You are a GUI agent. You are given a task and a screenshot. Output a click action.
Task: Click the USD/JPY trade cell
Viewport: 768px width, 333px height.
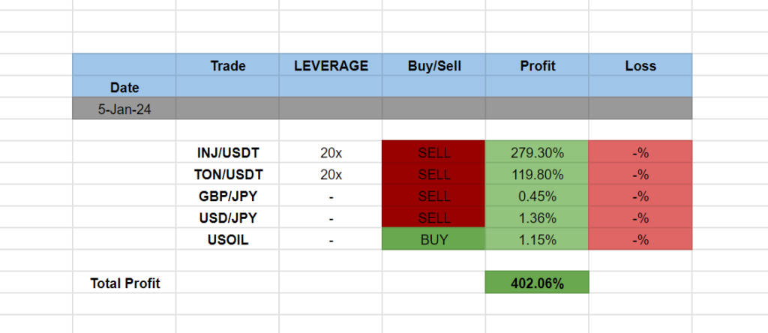point(227,218)
